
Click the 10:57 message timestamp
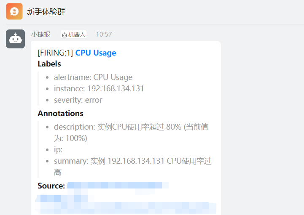(104, 35)
